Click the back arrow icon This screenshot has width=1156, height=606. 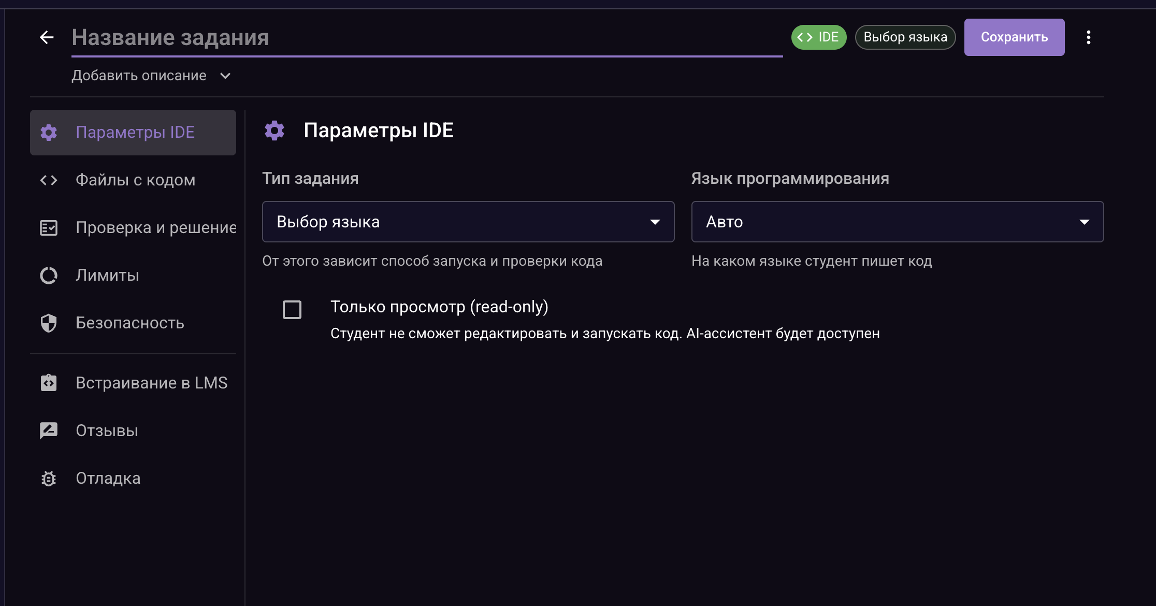point(47,37)
